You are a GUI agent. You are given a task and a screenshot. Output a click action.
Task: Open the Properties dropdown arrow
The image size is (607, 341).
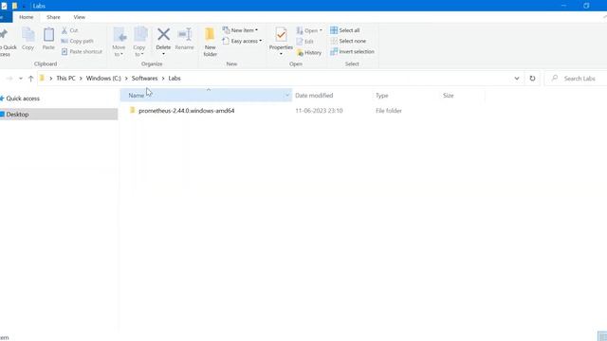(x=281, y=54)
